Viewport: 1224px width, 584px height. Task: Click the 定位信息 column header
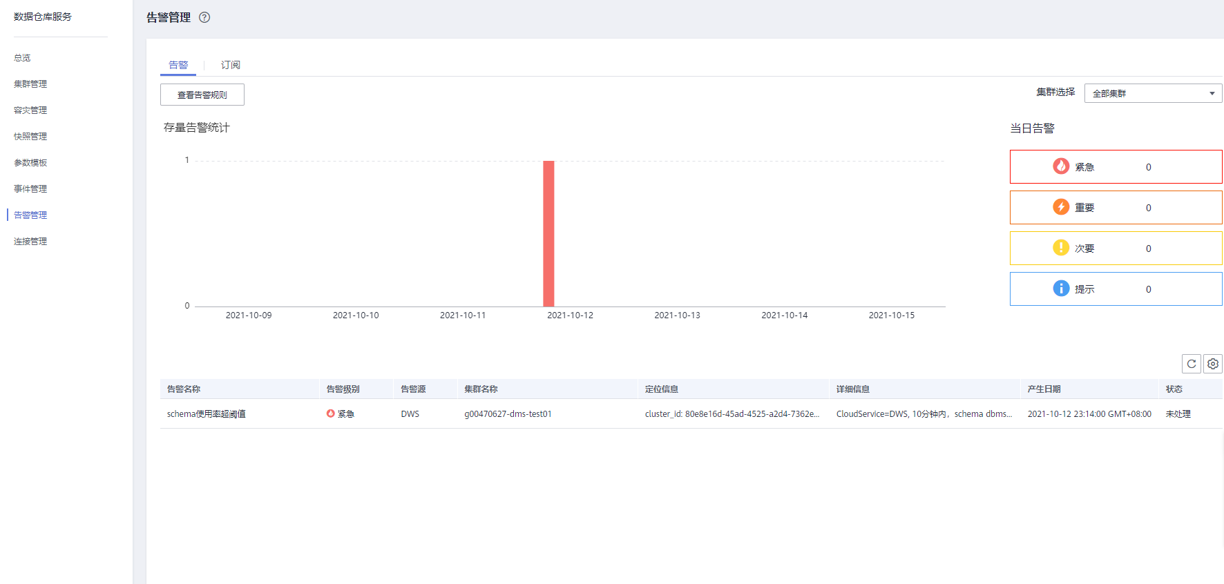[x=662, y=389]
